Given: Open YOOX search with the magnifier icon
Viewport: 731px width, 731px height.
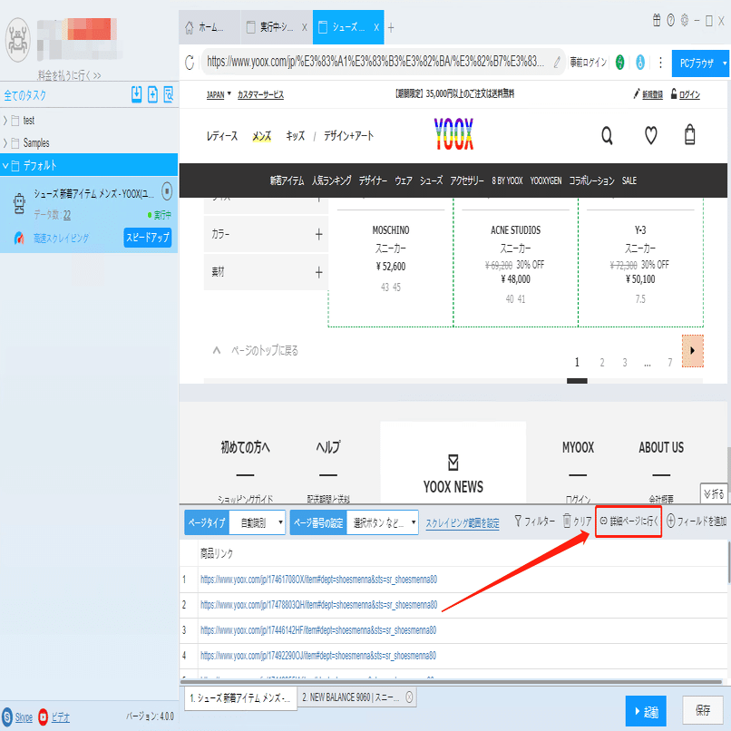Looking at the screenshot, I should (x=607, y=134).
